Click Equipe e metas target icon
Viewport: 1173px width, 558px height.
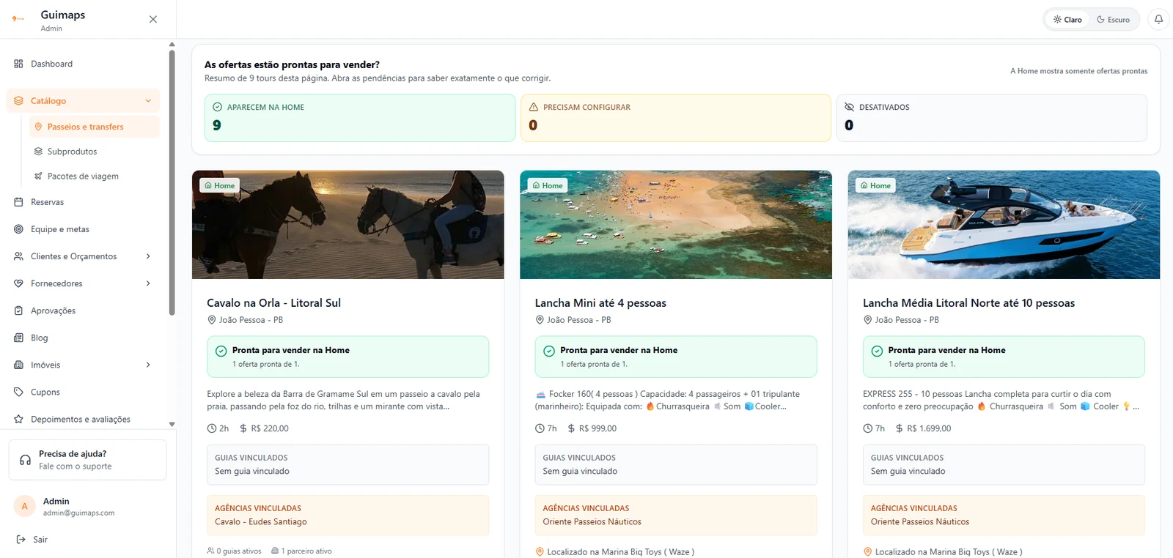tap(18, 229)
